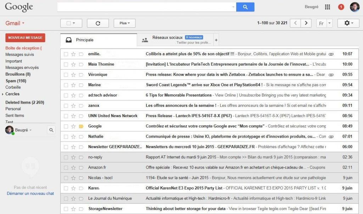Open the Deleted Items (2 269) label
This screenshot has height=214, width=363.
coord(25,102)
